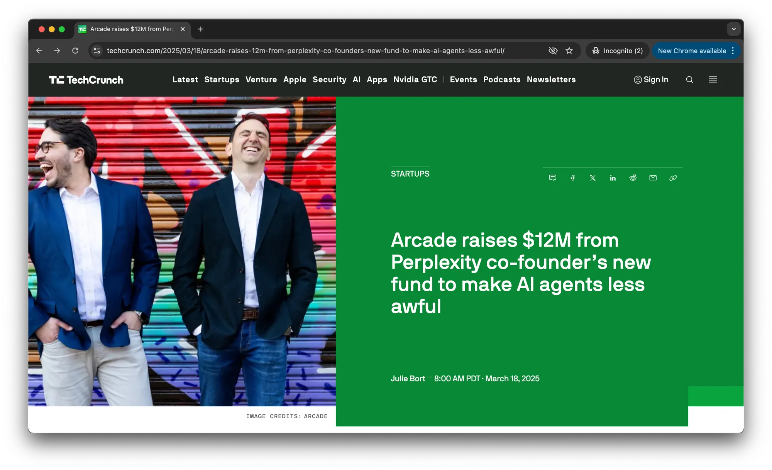
Task: Open the Nvidia GTC menu item
Action: (415, 80)
